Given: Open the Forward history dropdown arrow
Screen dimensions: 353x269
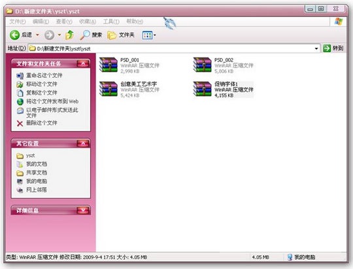Looking at the screenshot, I should tap(59, 35).
